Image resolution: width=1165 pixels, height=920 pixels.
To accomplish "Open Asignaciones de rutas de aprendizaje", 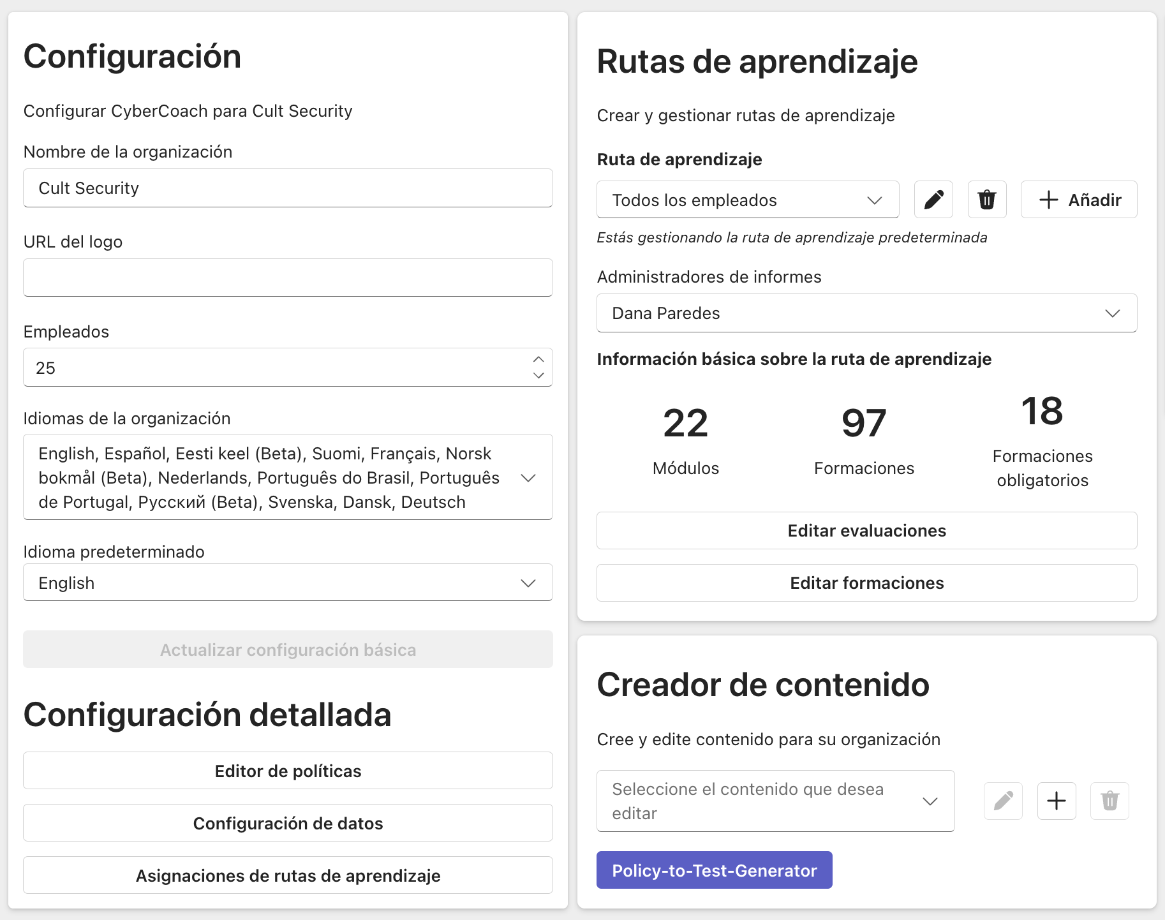I will [288, 875].
